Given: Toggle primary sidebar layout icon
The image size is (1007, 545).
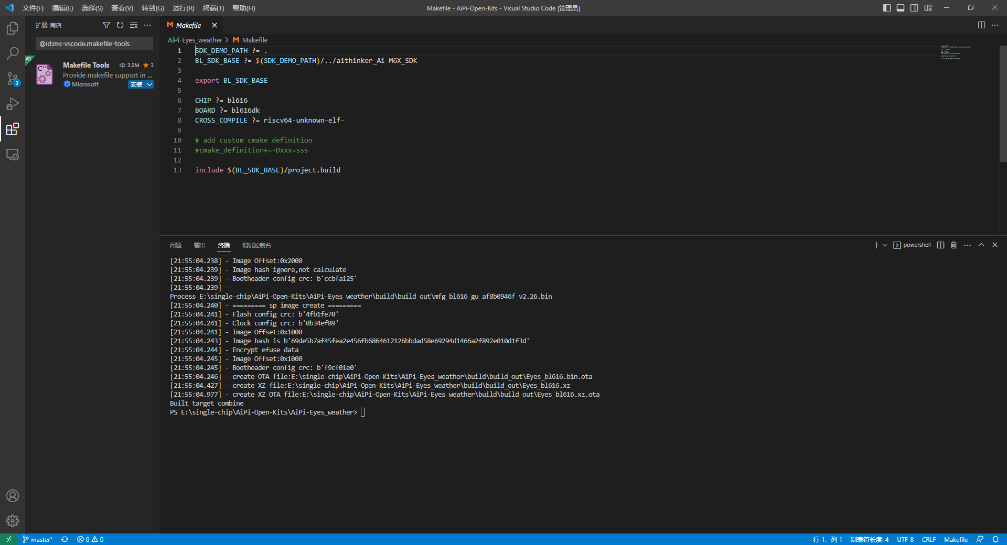Looking at the screenshot, I should [887, 8].
